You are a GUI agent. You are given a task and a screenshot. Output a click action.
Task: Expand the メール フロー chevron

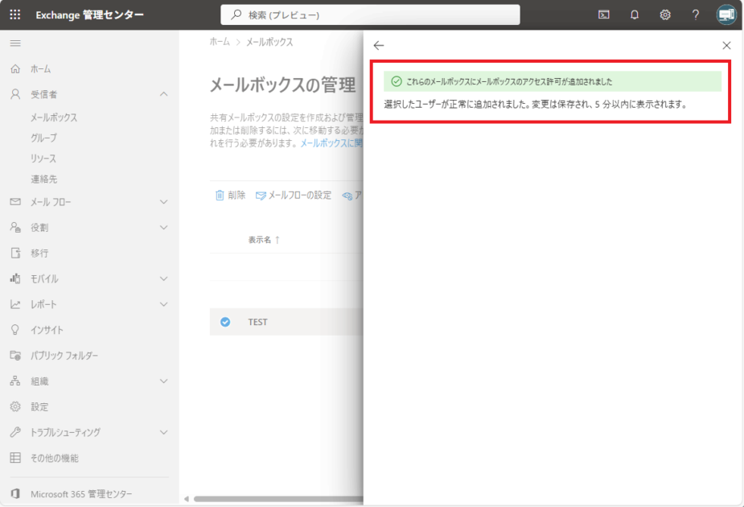tap(164, 202)
